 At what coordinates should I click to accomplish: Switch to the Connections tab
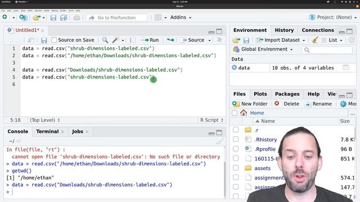pyautogui.click(x=318, y=30)
